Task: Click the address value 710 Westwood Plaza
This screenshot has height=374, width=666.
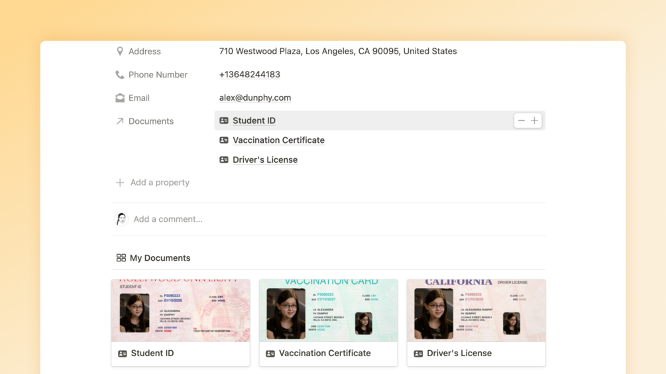Action: tap(338, 52)
